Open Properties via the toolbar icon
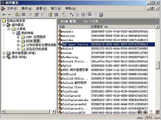 [37, 14]
